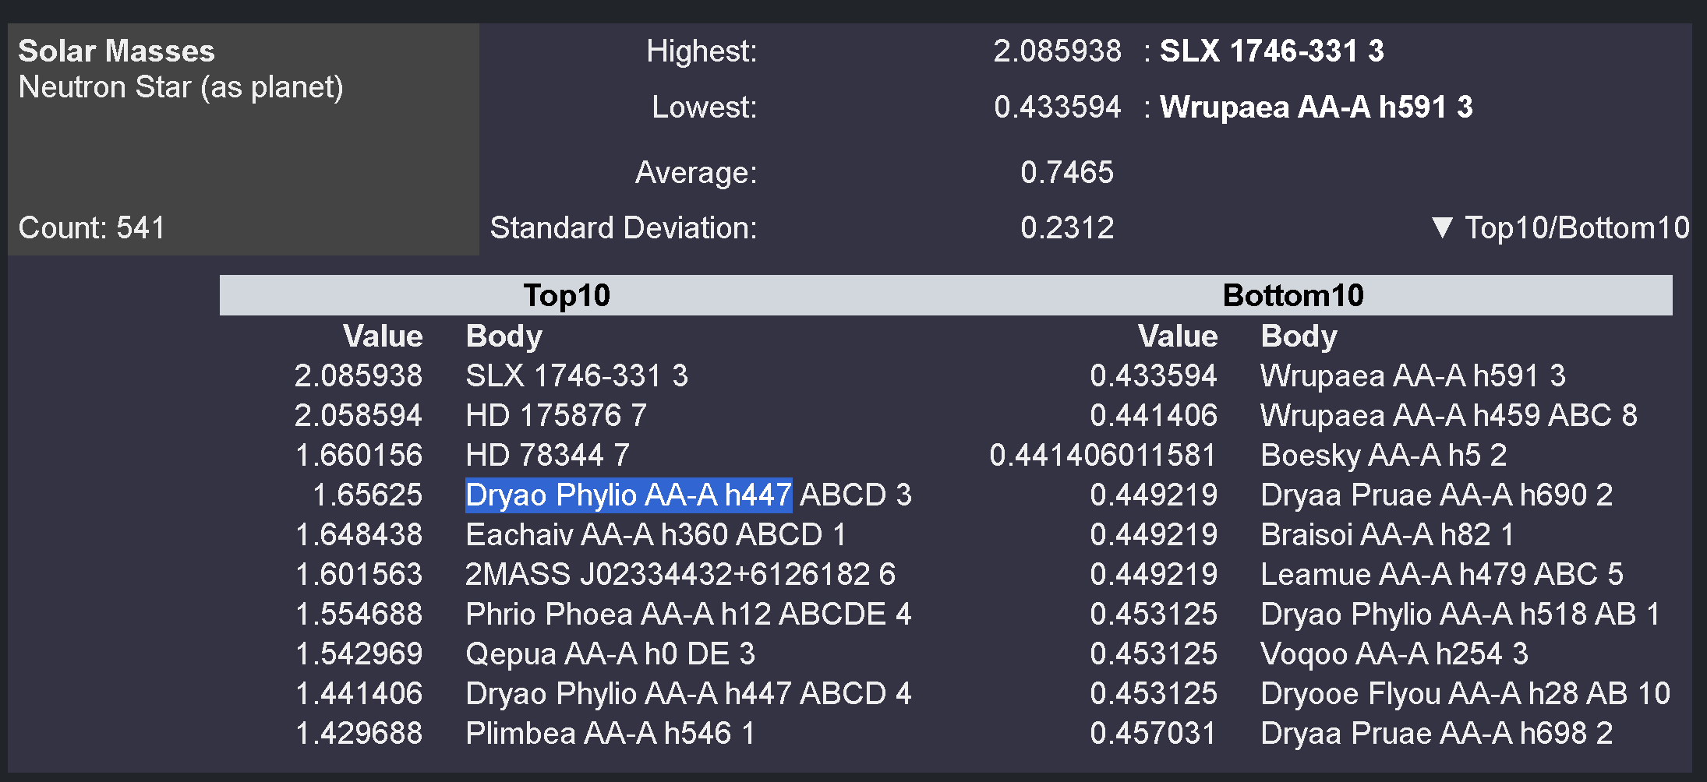Click the Average value 0.7465
Viewport: 1707px width, 782px height.
1067,172
